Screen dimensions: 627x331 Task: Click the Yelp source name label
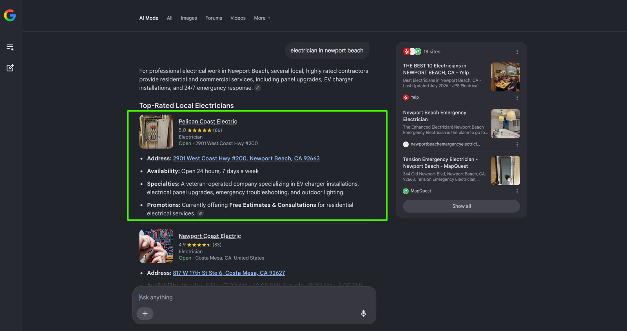tap(415, 98)
